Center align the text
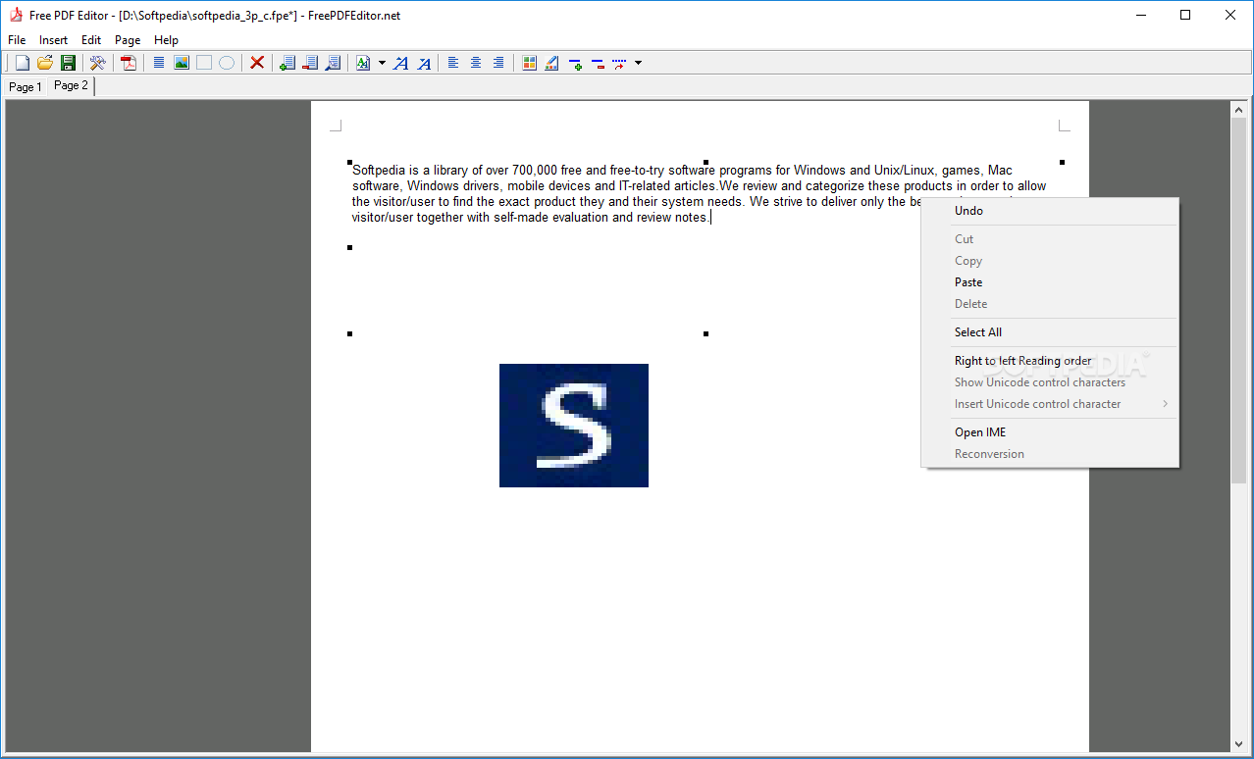The width and height of the screenshot is (1254, 759). click(x=476, y=63)
